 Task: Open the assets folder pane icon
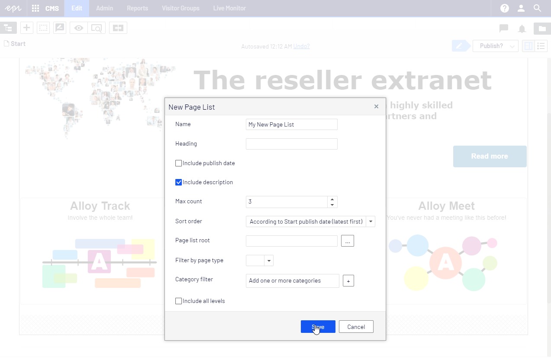[541, 29]
